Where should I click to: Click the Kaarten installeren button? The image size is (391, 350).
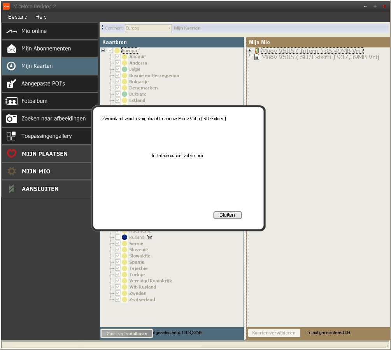(x=127, y=333)
